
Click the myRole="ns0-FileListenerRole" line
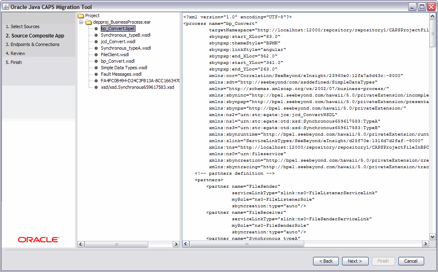tap(273, 200)
